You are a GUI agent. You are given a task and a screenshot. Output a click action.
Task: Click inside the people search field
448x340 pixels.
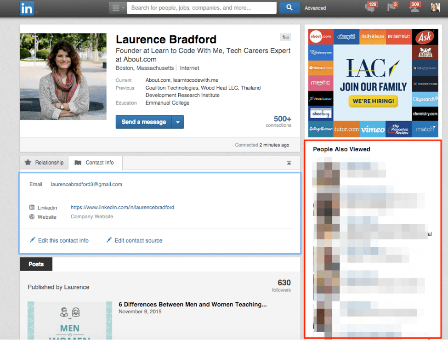[x=202, y=8]
